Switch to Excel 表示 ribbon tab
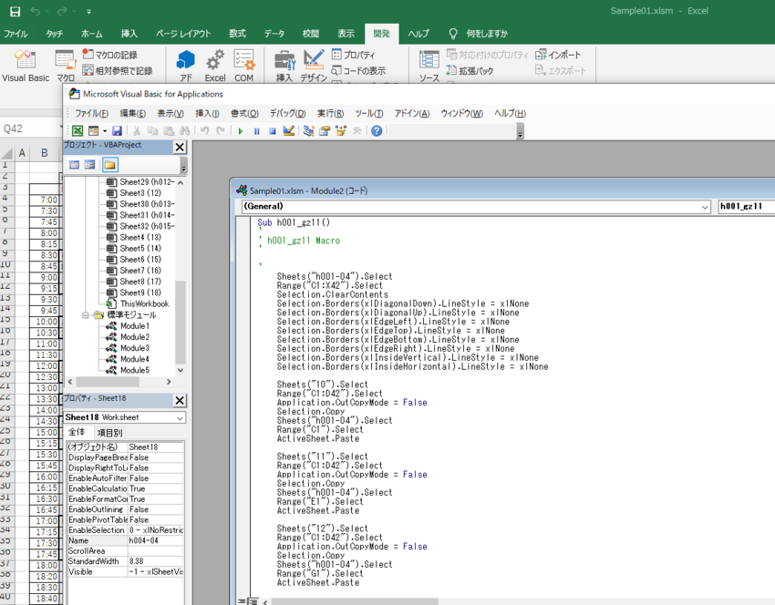The image size is (775, 605). (x=346, y=34)
